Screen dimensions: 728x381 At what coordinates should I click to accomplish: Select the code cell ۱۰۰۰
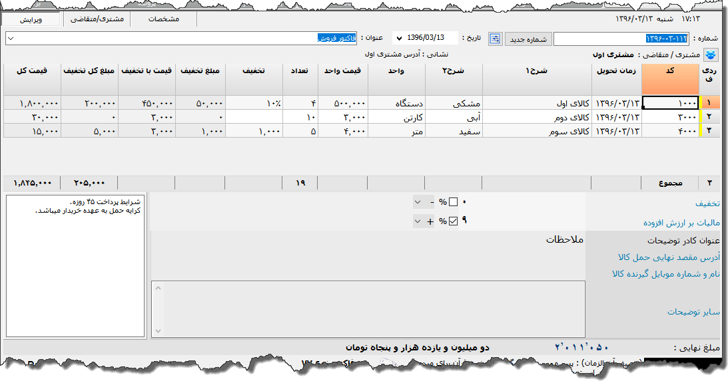click(x=670, y=103)
